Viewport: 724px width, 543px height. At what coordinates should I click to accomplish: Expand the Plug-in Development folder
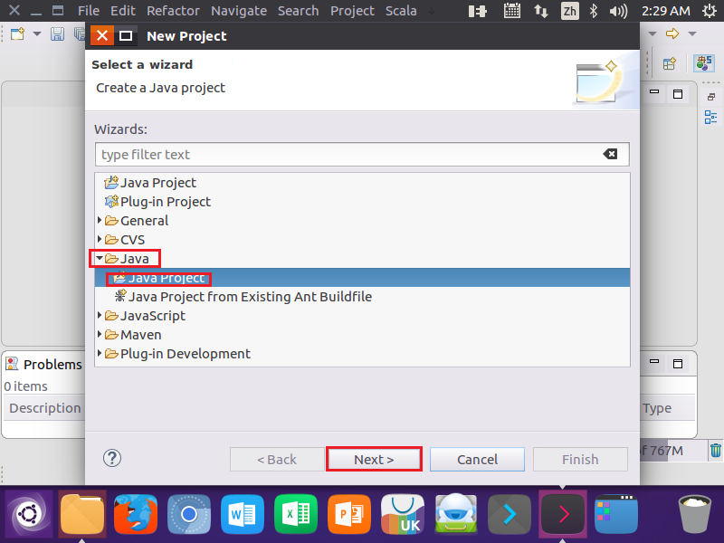click(x=100, y=353)
